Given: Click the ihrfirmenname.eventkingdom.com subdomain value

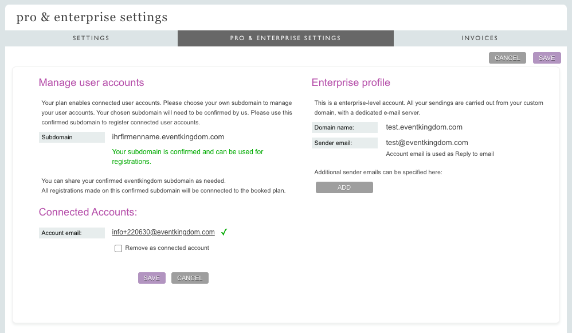Looking at the screenshot, I should tap(168, 137).
